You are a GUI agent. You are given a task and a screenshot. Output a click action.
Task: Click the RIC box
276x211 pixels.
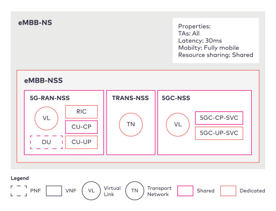81,111
